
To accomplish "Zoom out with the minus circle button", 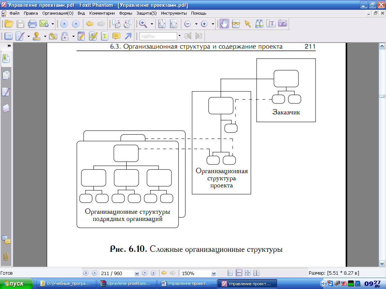I will pos(188,24).
